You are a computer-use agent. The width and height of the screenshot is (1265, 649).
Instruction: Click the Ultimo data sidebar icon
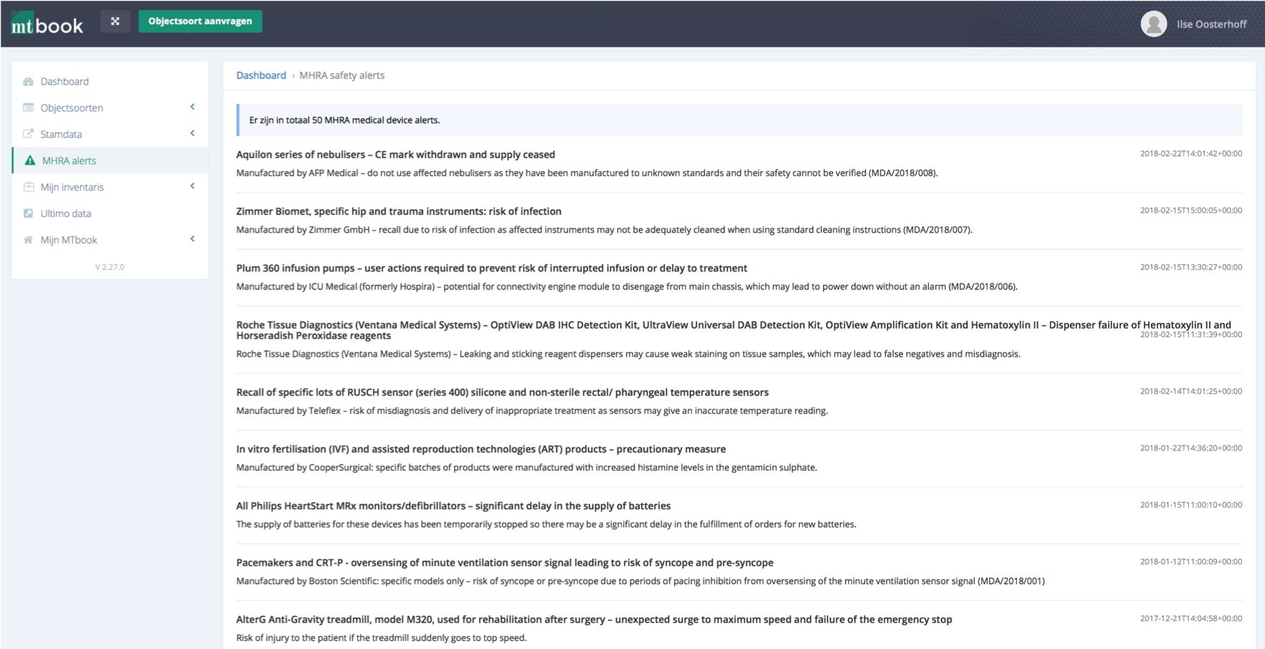pos(29,213)
